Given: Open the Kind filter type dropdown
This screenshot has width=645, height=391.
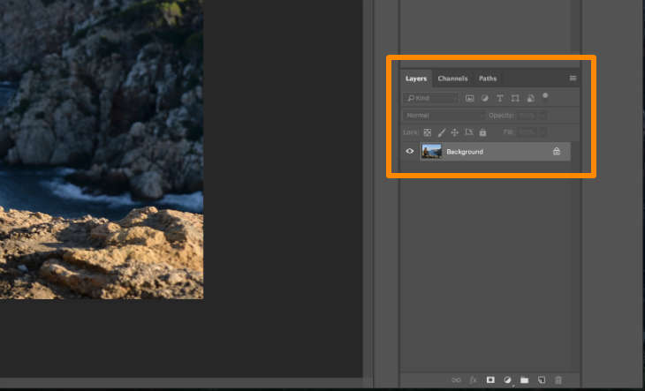Looking at the screenshot, I should pyautogui.click(x=431, y=98).
